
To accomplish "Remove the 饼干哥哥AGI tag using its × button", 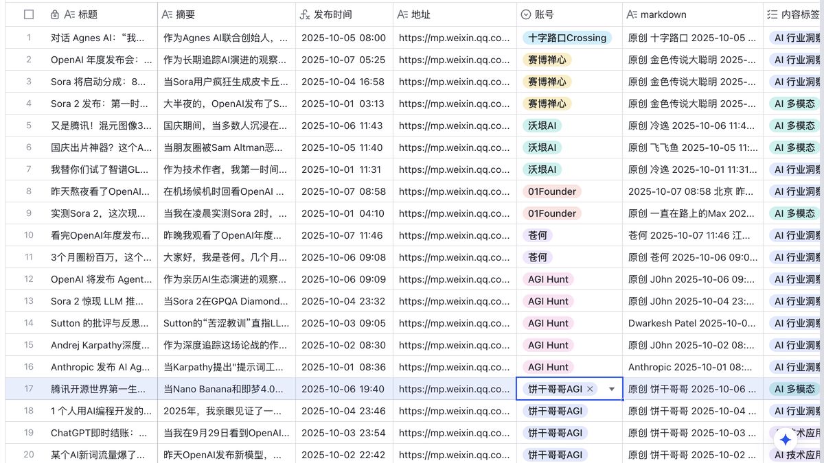I will click(x=591, y=388).
